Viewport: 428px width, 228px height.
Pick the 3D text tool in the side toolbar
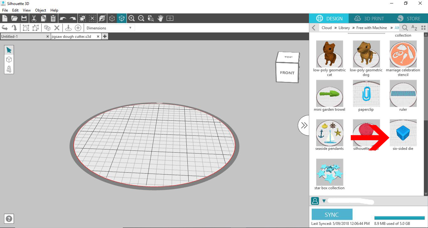(x=9, y=69)
